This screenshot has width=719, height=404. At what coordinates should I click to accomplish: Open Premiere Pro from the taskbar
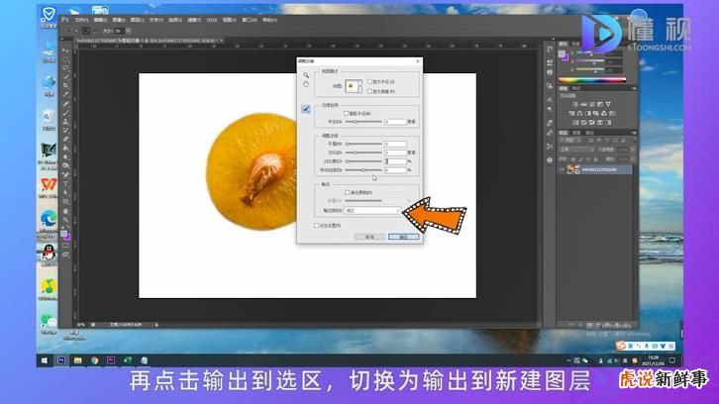(x=111, y=360)
